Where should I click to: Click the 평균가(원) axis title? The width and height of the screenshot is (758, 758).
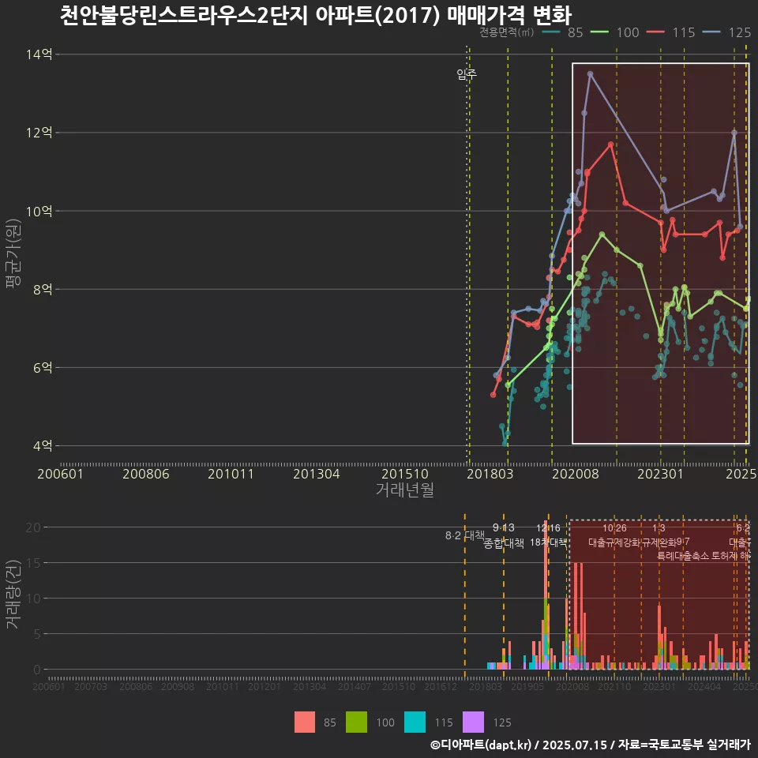pos(13,253)
